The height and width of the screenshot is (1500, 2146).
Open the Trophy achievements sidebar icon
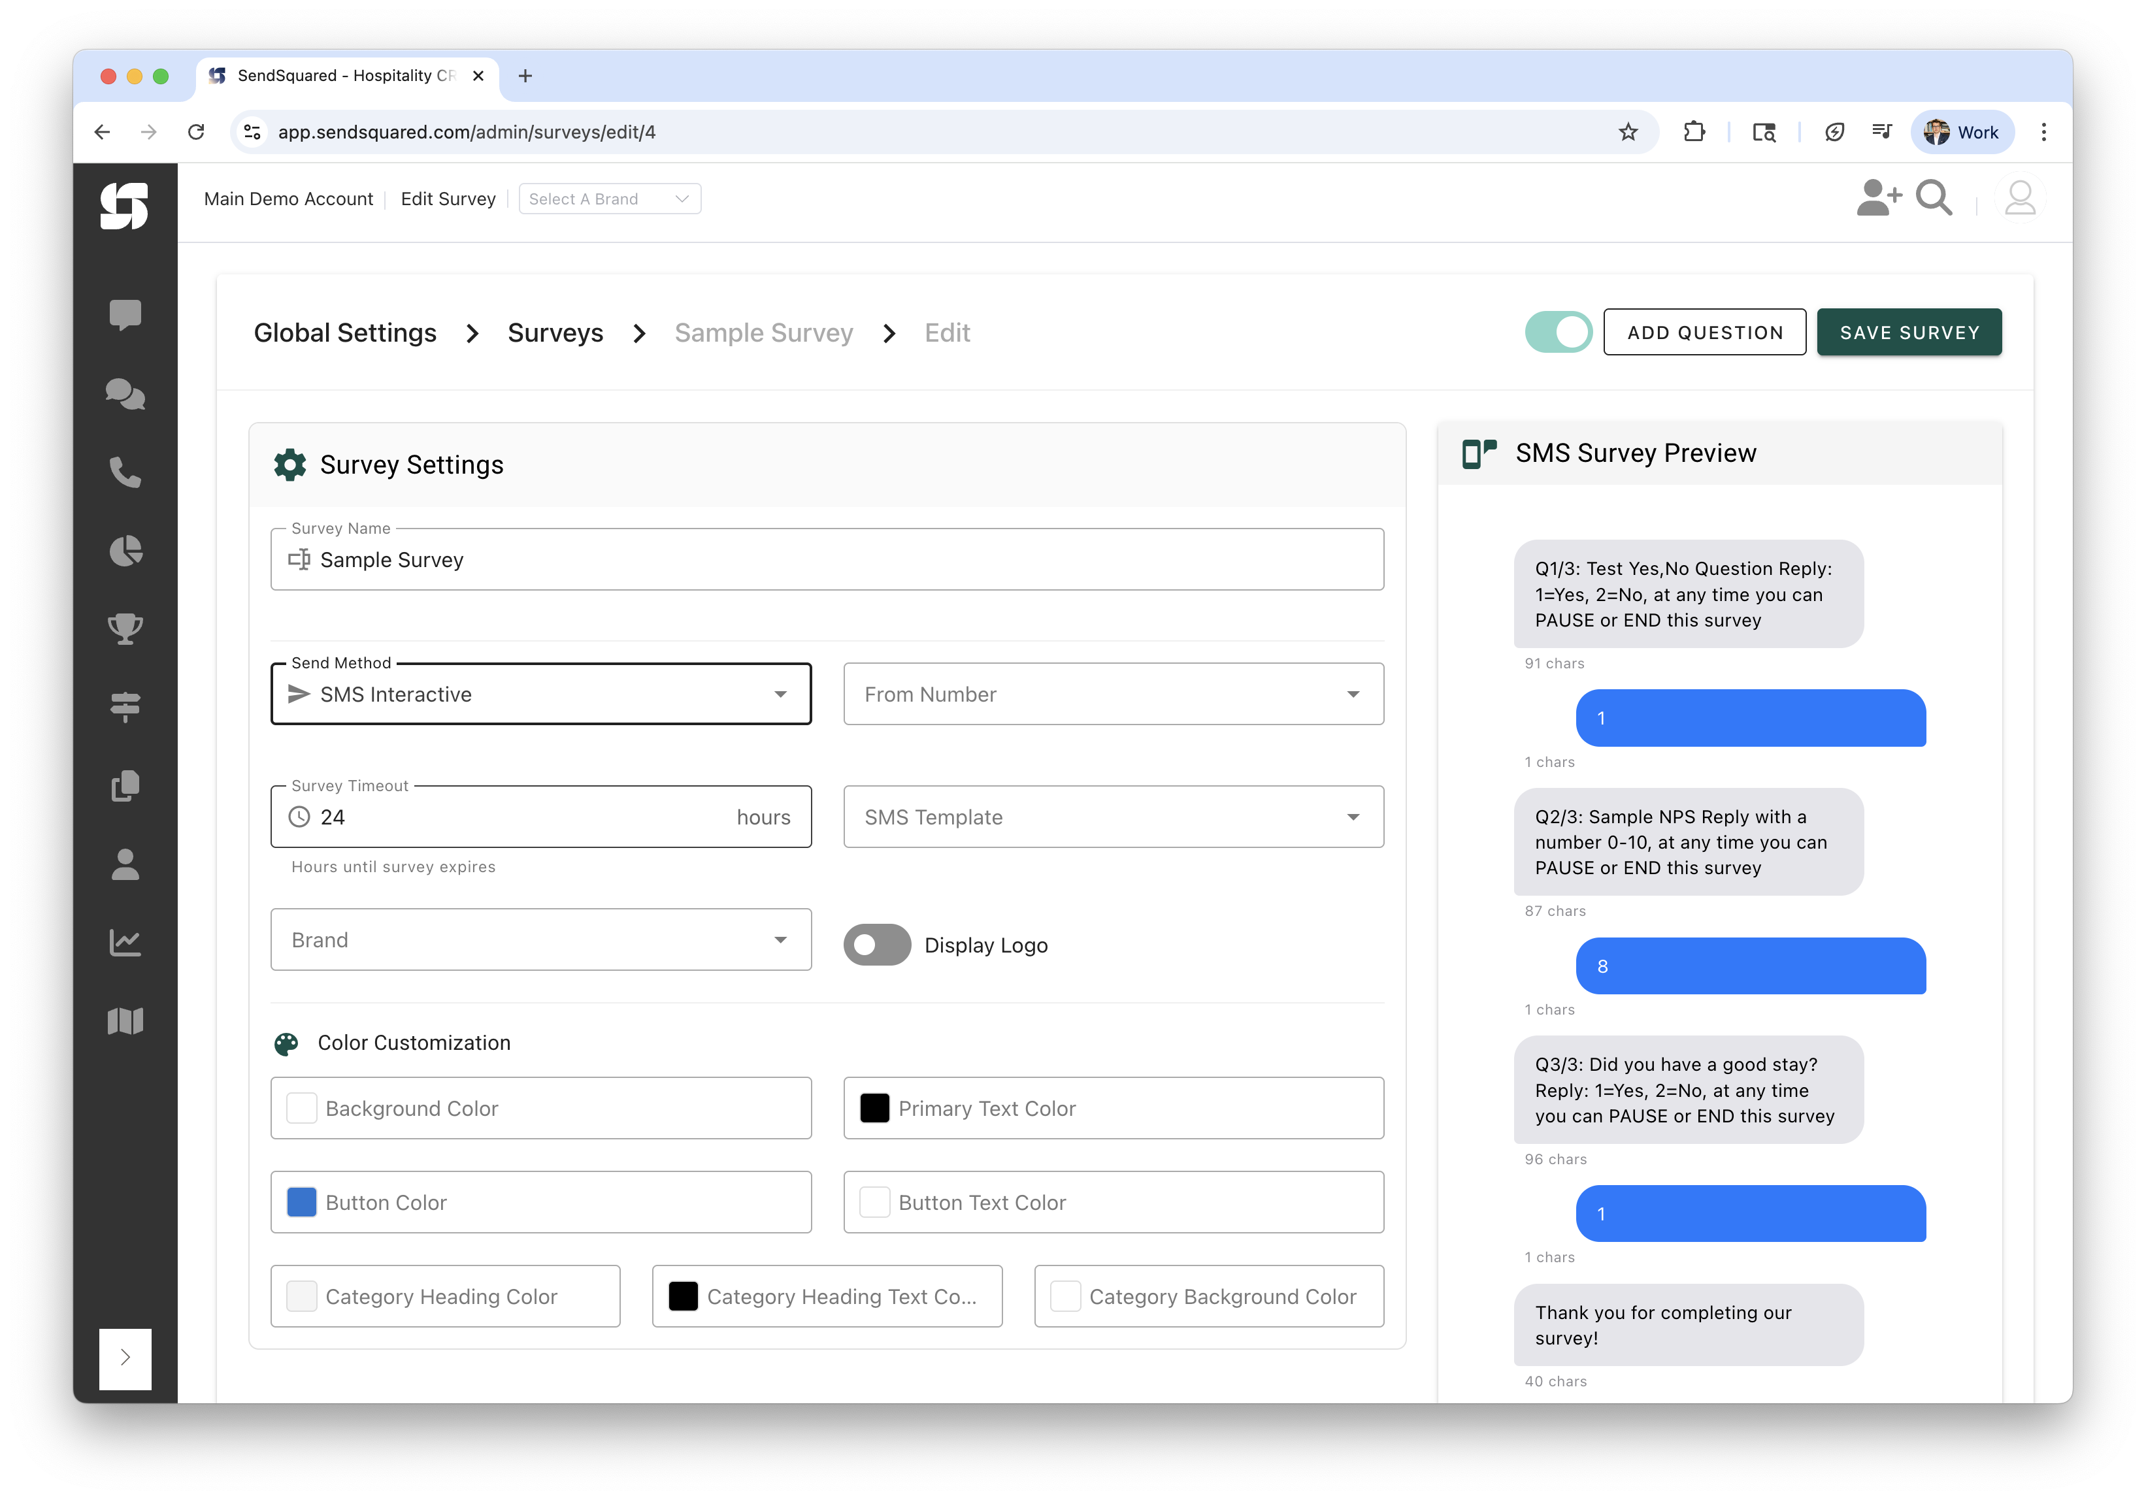(126, 628)
